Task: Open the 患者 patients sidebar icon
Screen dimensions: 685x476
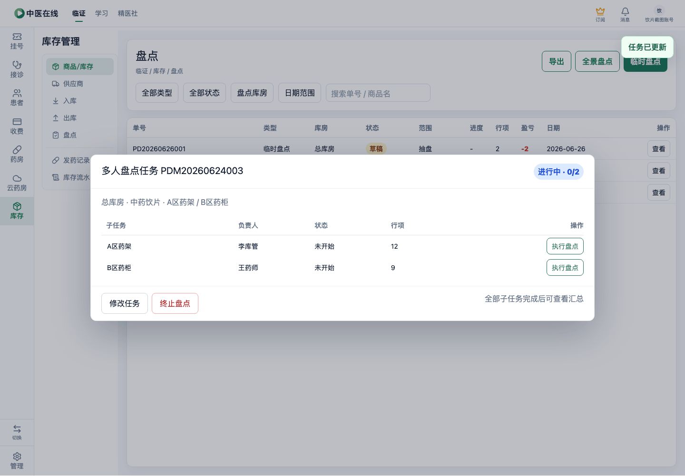Action: point(17,98)
